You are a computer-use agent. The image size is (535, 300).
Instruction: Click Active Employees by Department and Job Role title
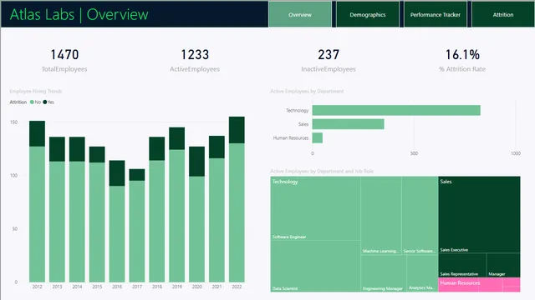322,171
